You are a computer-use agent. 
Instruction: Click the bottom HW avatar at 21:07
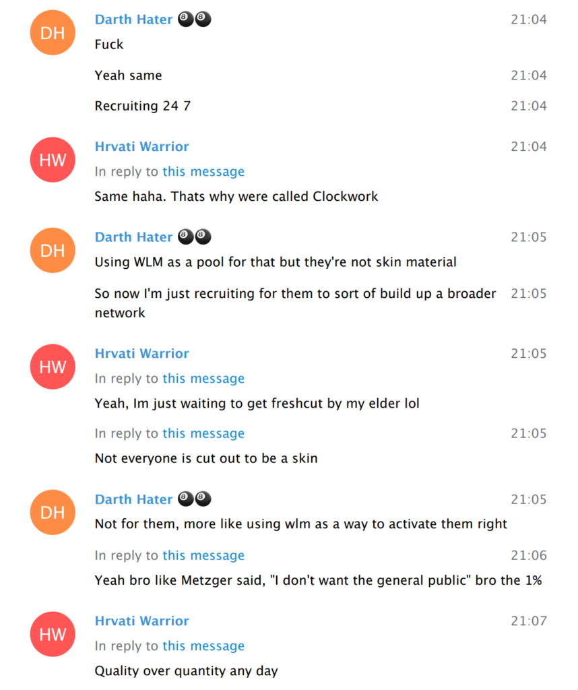[53, 634]
